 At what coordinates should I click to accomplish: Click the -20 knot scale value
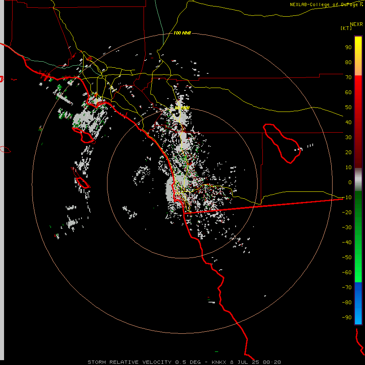pyautogui.click(x=347, y=213)
